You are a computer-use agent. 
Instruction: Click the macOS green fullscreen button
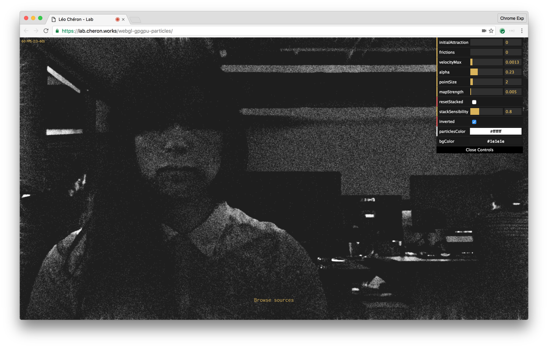click(x=40, y=18)
